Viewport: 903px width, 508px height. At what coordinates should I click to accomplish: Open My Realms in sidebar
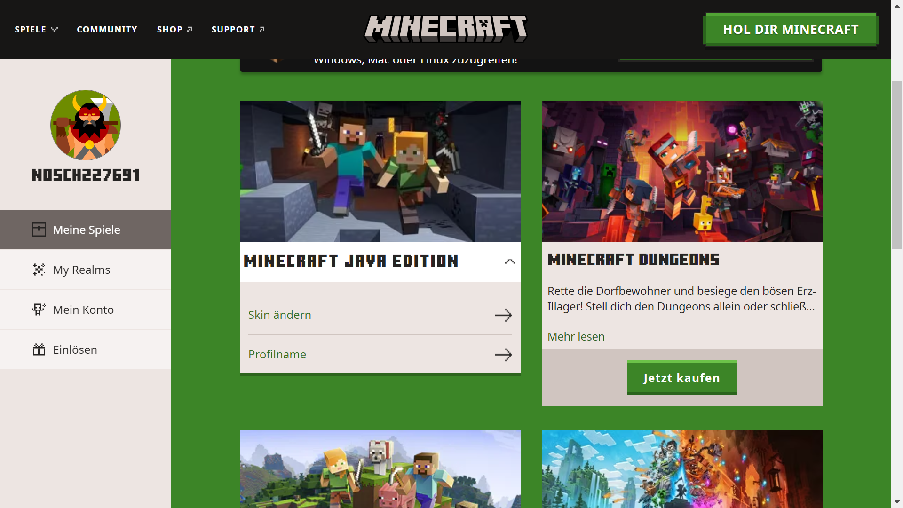(86, 270)
